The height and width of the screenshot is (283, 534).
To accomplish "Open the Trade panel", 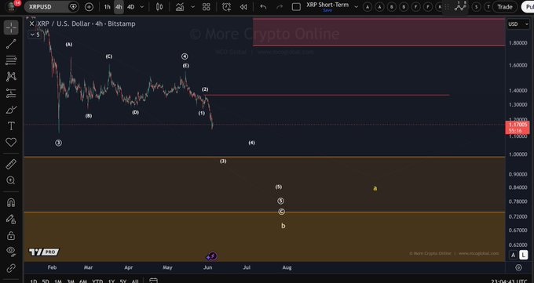I will tap(505, 7).
